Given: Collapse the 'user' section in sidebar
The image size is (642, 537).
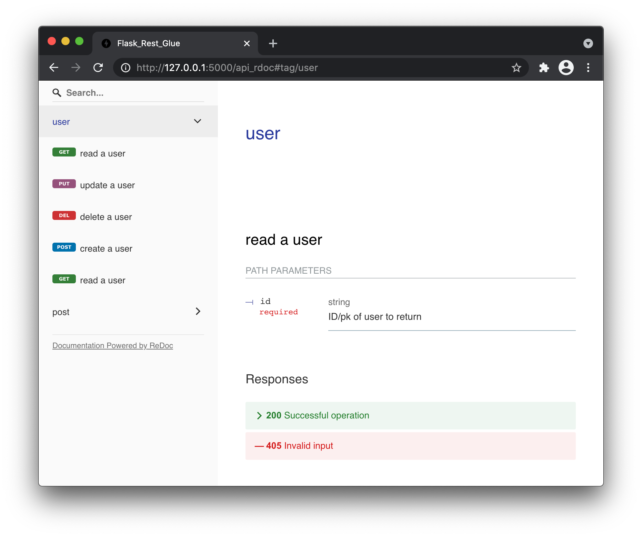Looking at the screenshot, I should click(198, 121).
